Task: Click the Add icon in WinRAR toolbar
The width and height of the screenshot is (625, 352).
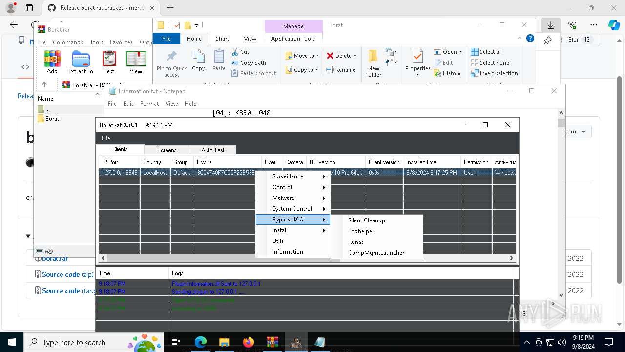Action: (x=52, y=62)
